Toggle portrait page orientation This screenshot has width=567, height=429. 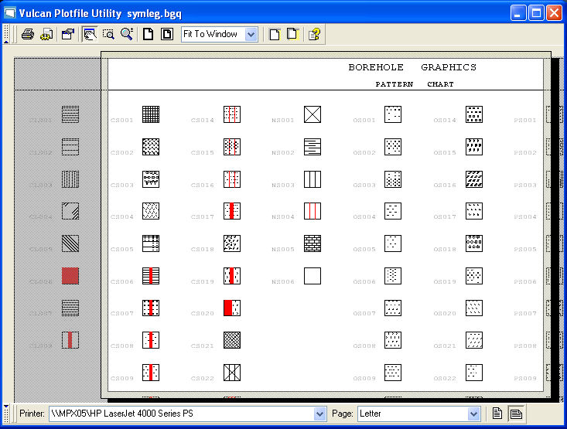tap(498, 414)
